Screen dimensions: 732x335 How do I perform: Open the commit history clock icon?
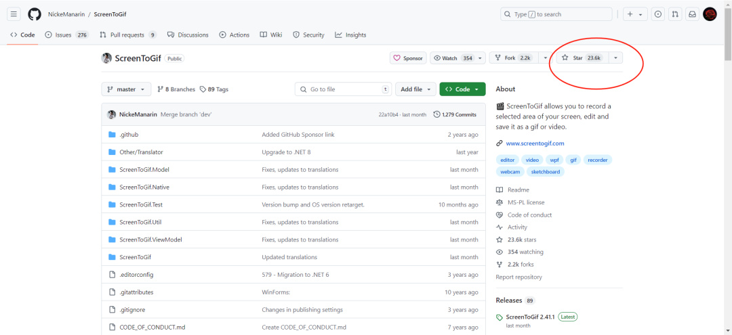click(x=436, y=114)
